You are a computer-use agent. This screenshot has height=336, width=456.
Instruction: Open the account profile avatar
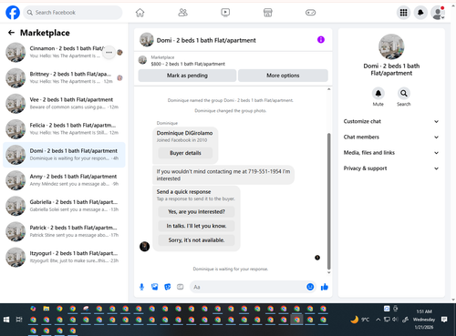pyautogui.click(x=438, y=13)
